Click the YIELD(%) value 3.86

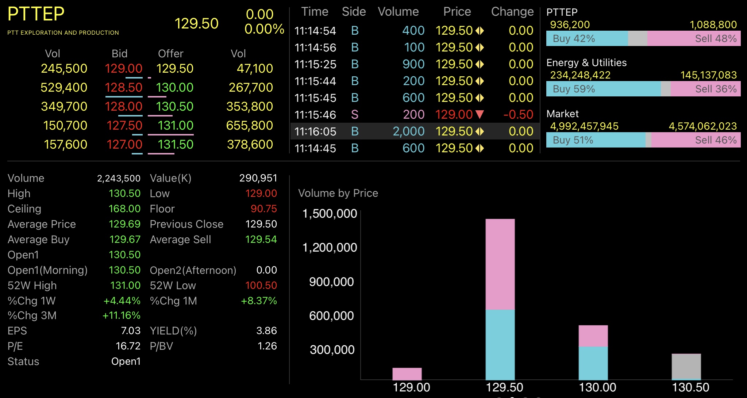pyautogui.click(x=266, y=331)
